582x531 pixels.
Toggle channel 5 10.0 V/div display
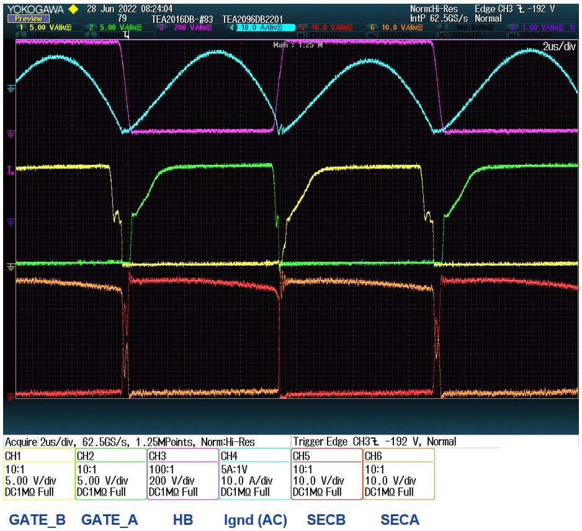point(326,28)
